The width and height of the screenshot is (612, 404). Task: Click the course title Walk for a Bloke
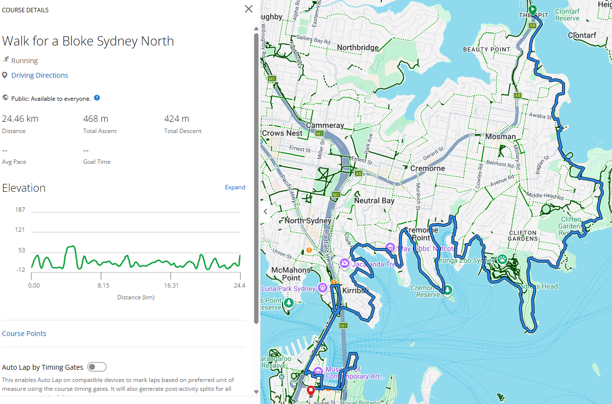(88, 41)
